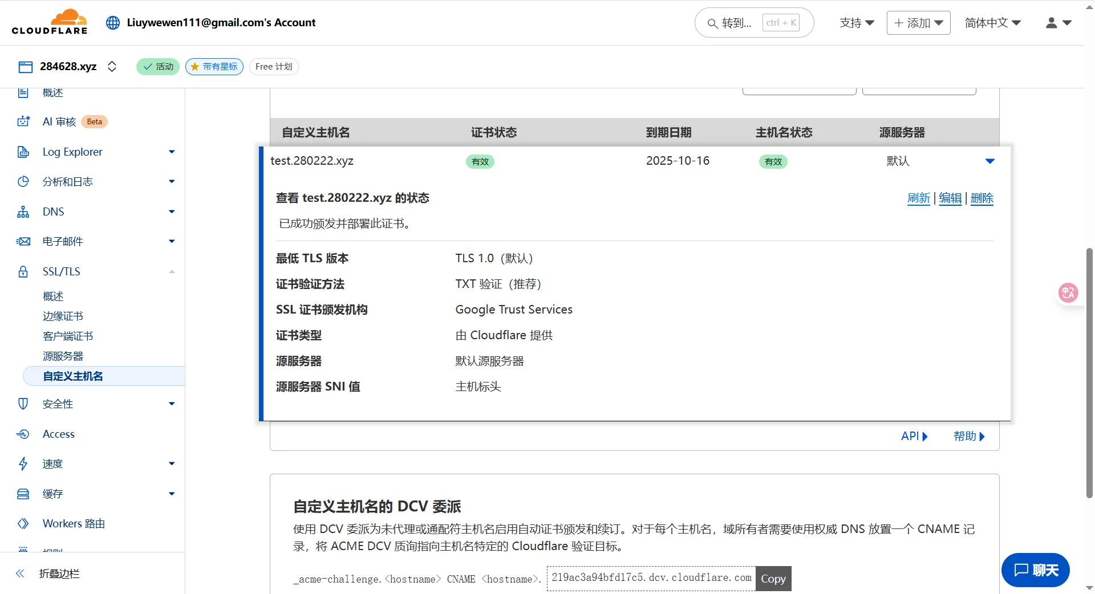Click the Cloudflare logo
Viewport: 1095px width, 594px height.
click(50, 22)
